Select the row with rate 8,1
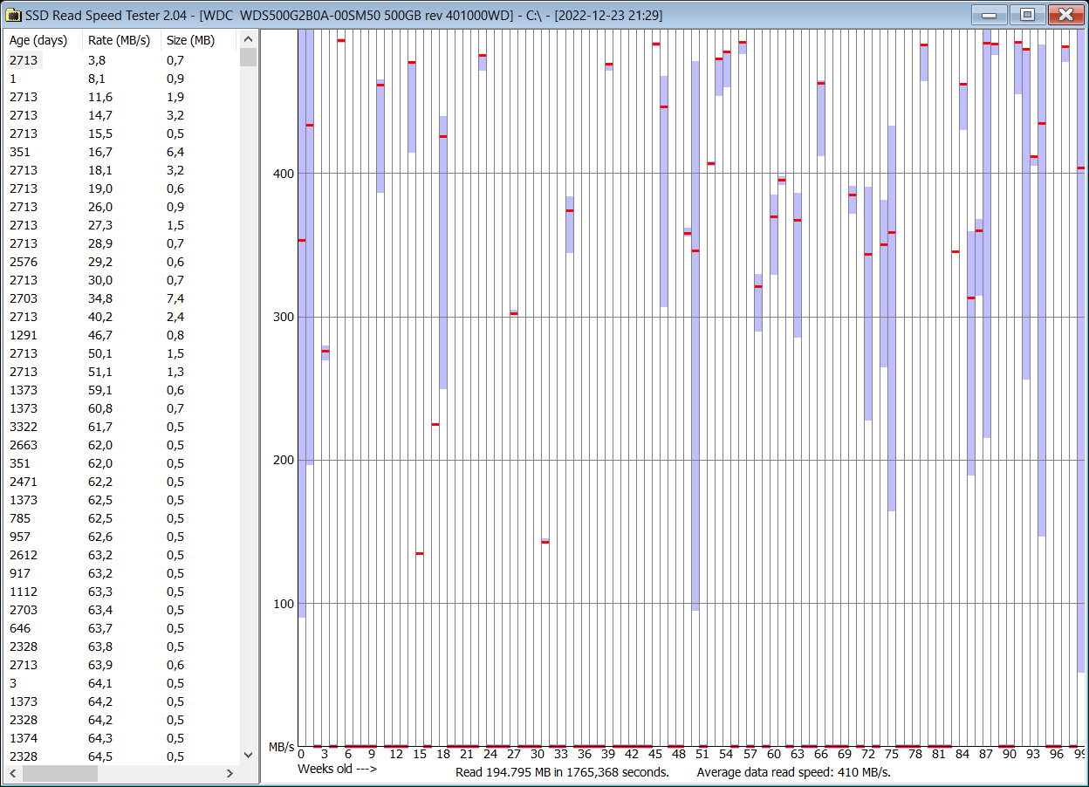This screenshot has height=787, width=1089. (x=122, y=78)
